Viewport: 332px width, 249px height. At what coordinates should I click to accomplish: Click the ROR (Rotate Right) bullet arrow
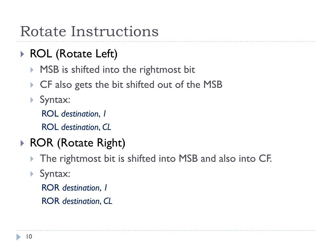[22, 143]
